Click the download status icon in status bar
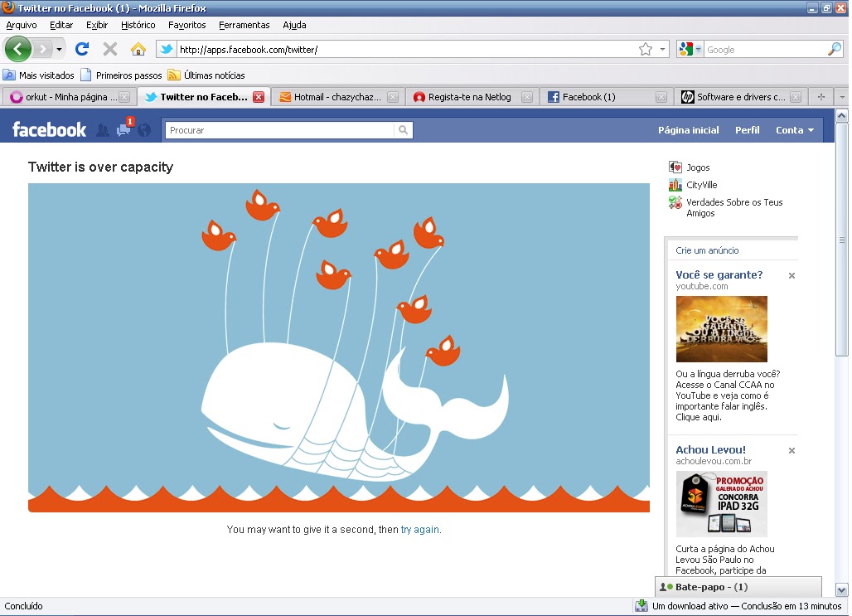 641,606
